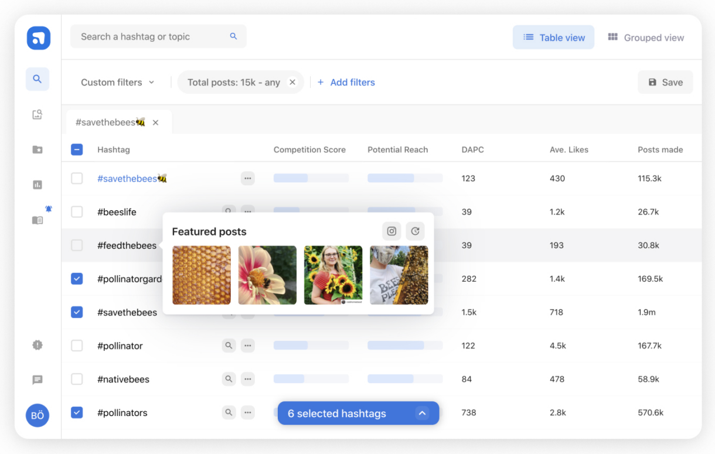Click magnifier icon beside #pollinator

coord(229,346)
